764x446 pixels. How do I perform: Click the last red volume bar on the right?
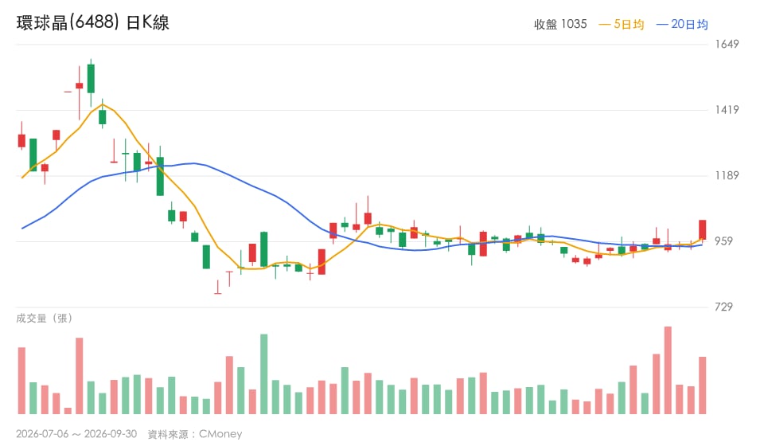702,385
